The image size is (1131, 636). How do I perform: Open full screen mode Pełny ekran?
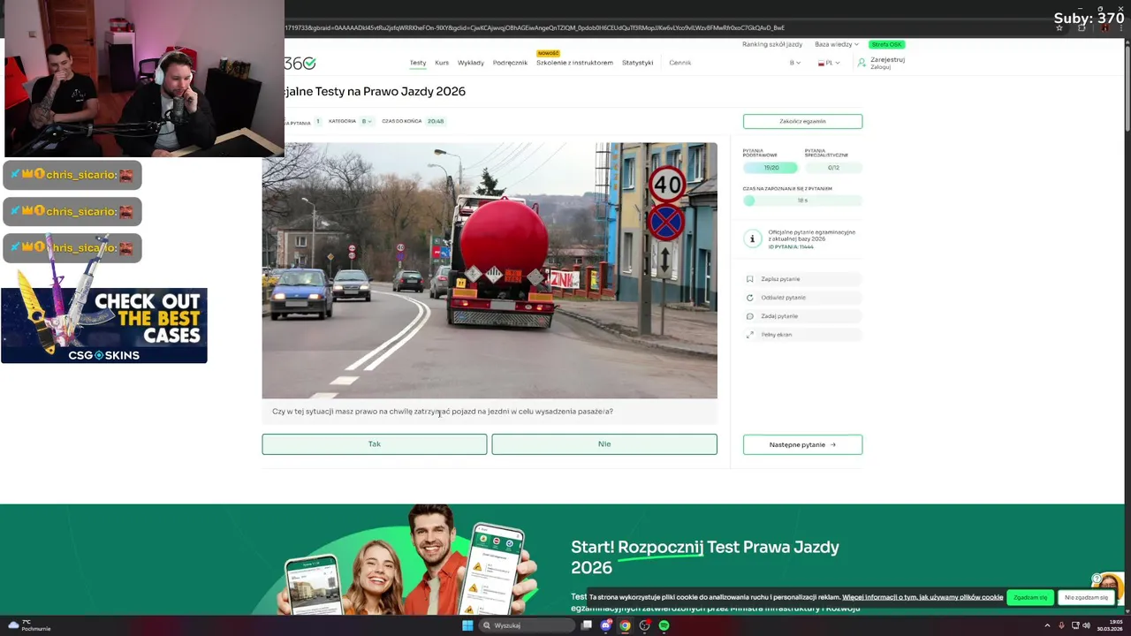802,335
